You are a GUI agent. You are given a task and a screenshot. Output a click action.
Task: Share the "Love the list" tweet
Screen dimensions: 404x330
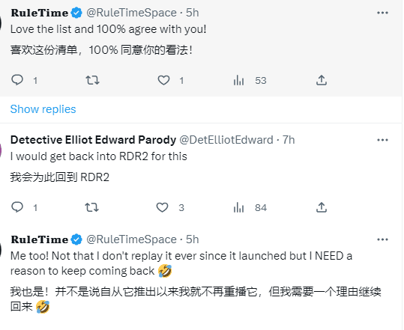point(322,80)
